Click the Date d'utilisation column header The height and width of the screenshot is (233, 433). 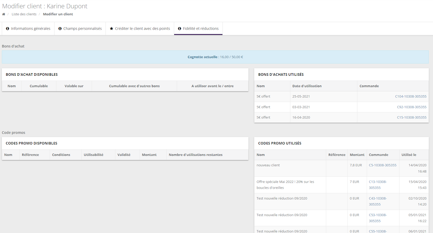[307, 86]
